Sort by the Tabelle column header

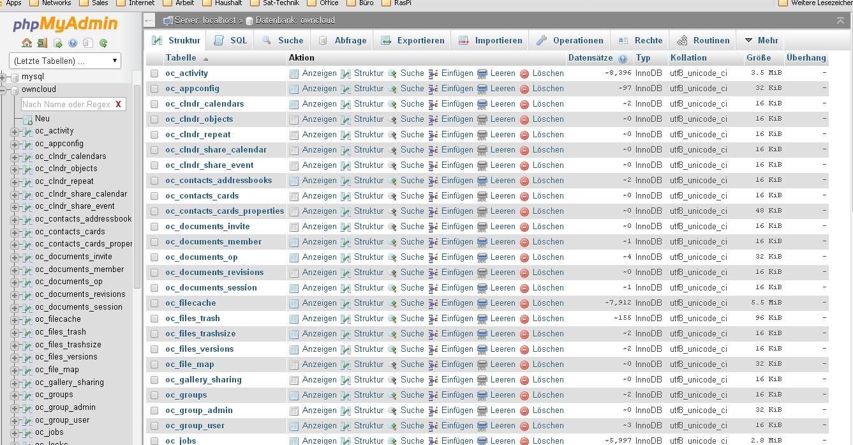pos(181,57)
